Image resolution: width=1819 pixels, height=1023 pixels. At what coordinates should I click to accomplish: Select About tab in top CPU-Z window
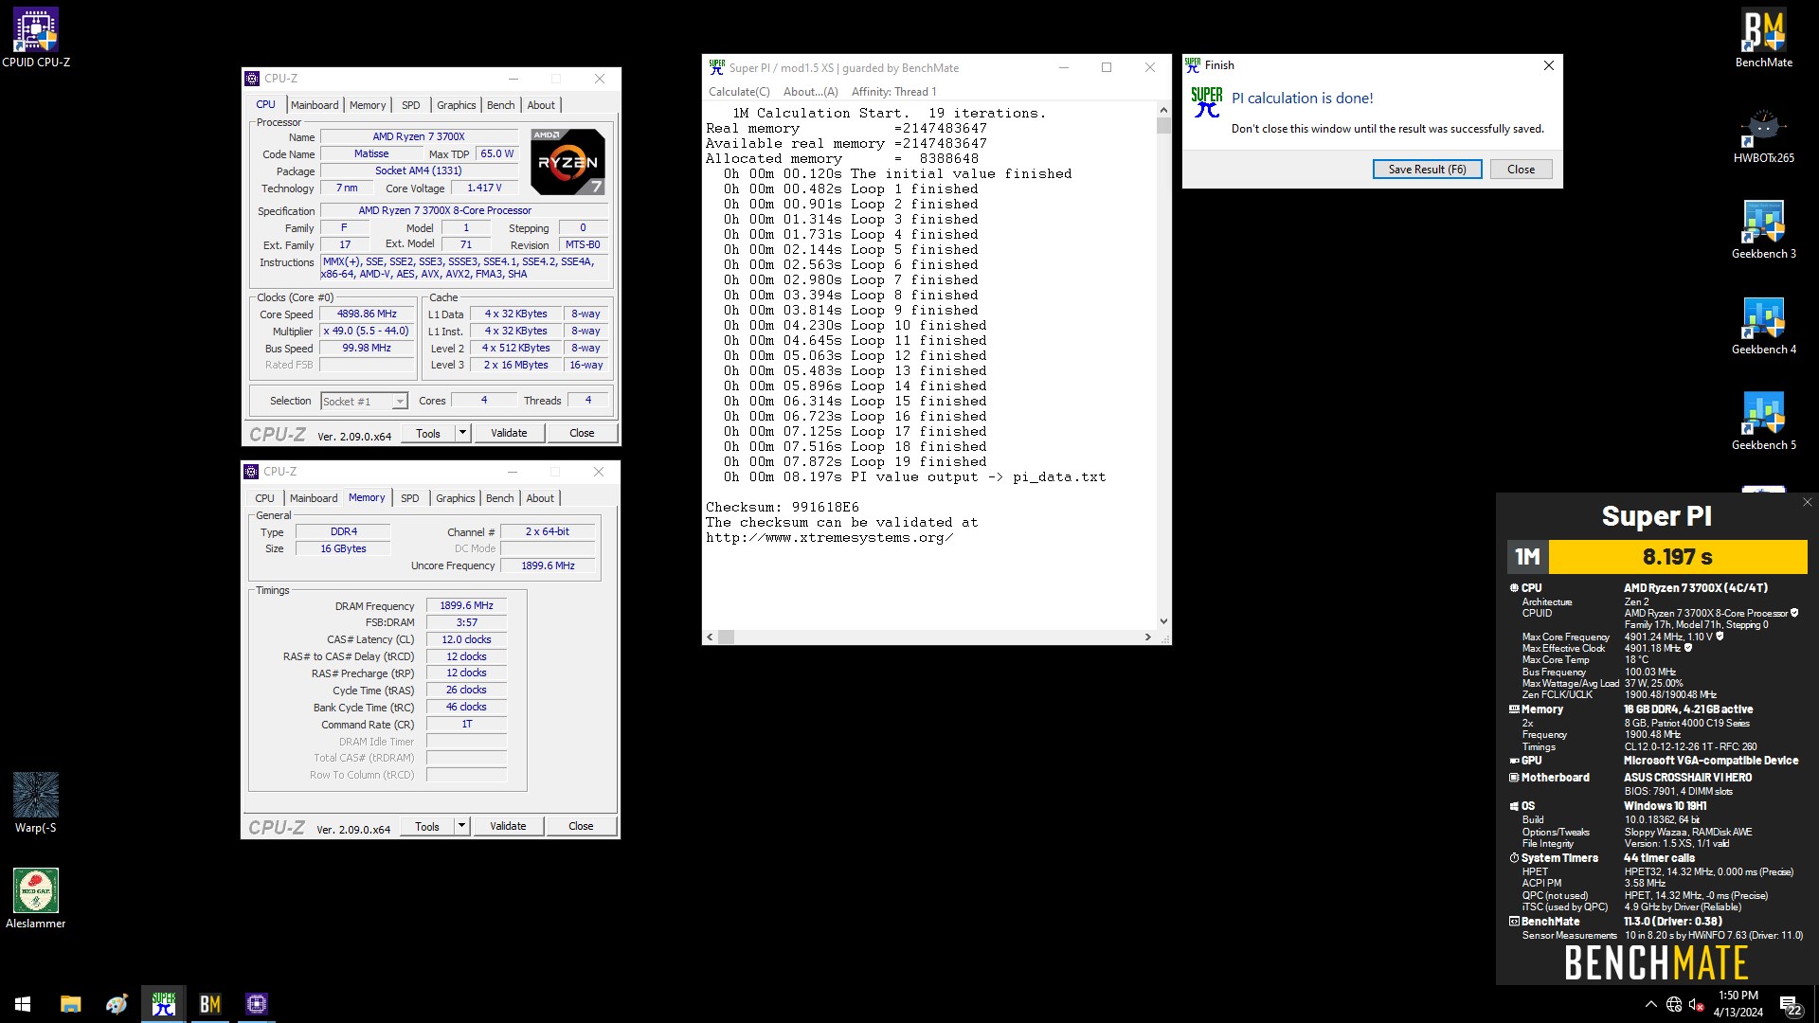(541, 105)
